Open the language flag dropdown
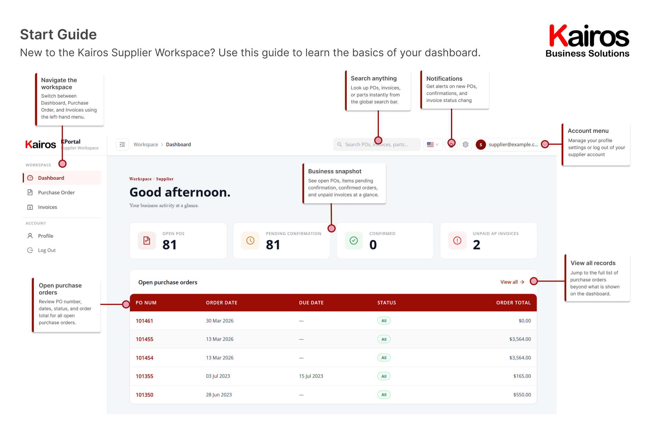The width and height of the screenshot is (669, 424). [x=433, y=144]
